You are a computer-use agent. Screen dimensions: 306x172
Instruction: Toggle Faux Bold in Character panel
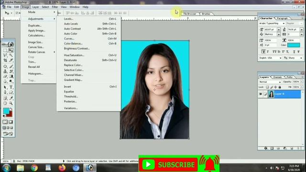pyautogui.click(x=263, y=52)
